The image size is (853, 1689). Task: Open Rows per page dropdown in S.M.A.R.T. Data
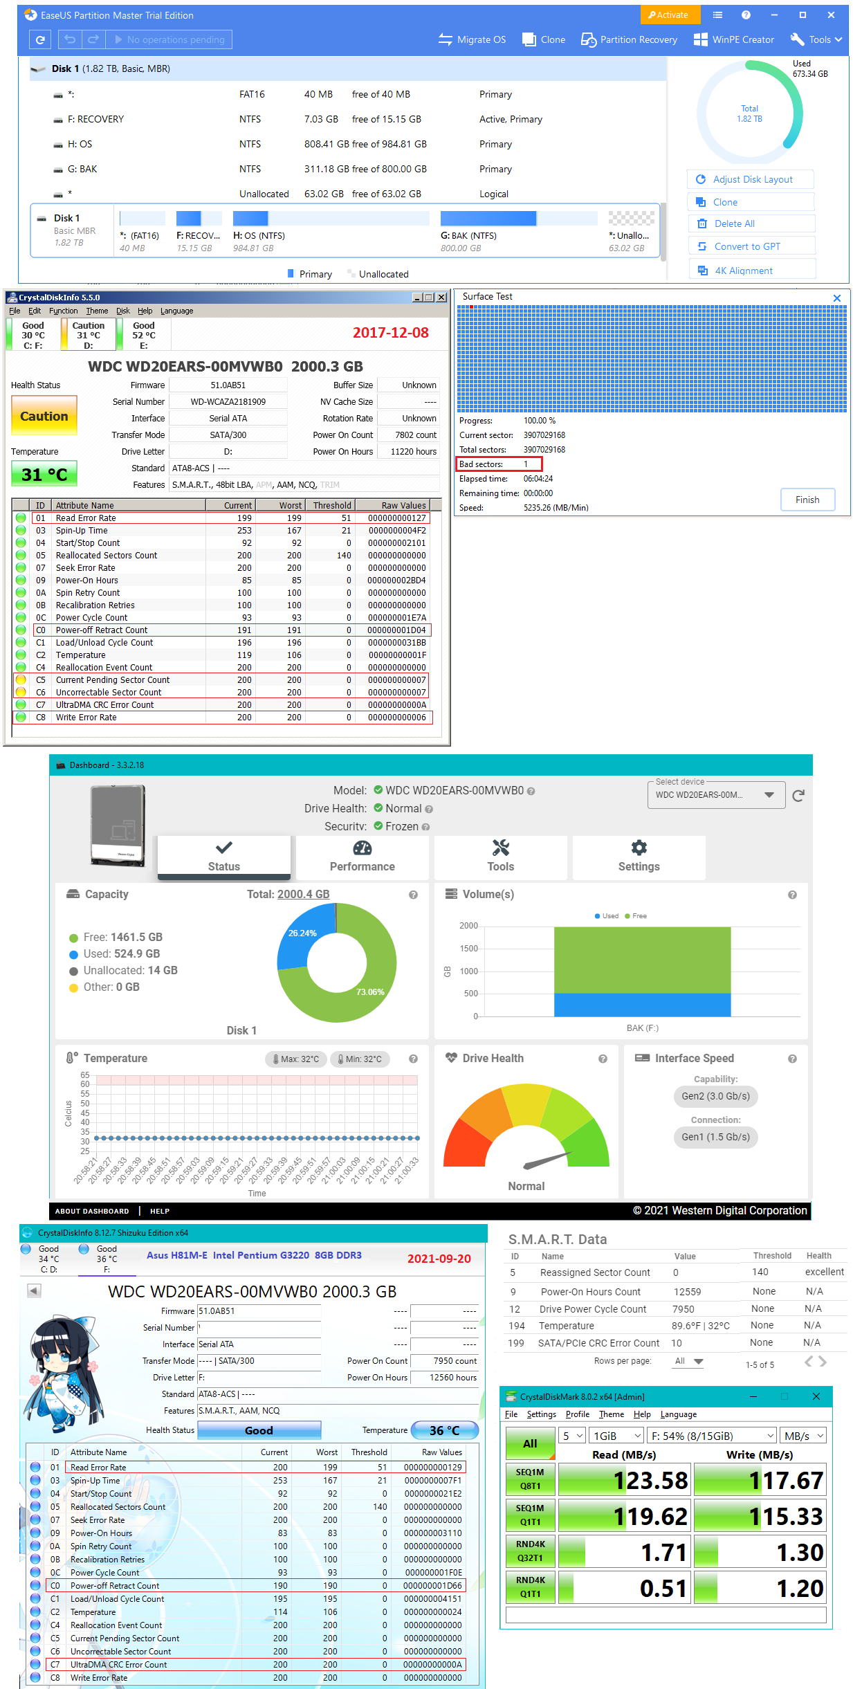tap(690, 1361)
